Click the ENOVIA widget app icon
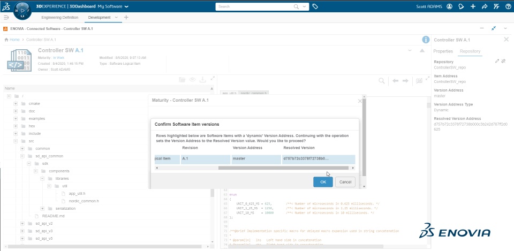The height and width of the screenshot is (251, 514). coord(5,28)
